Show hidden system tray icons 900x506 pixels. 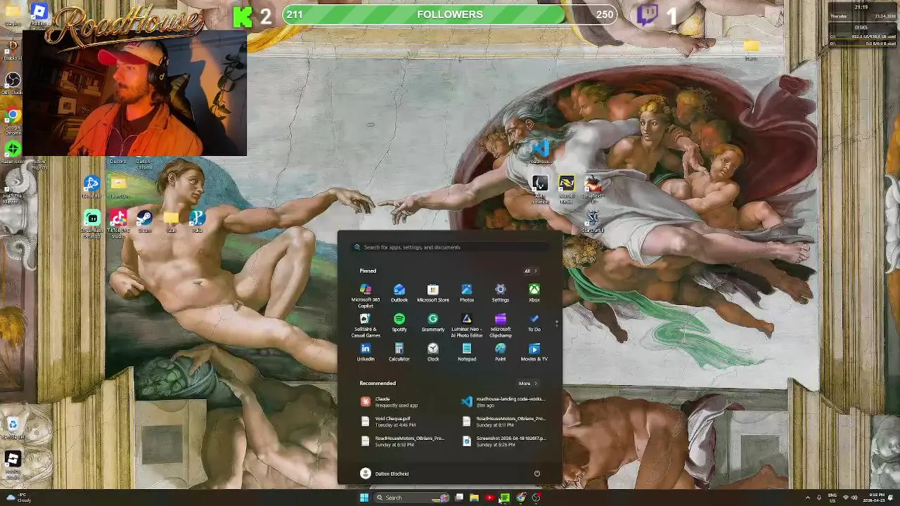click(x=807, y=498)
